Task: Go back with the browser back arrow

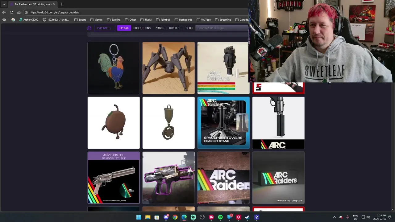Action: click(x=4, y=12)
